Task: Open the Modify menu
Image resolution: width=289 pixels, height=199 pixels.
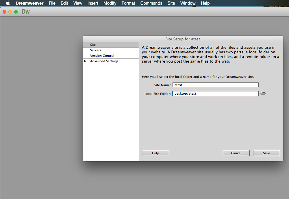Action: [110, 3]
